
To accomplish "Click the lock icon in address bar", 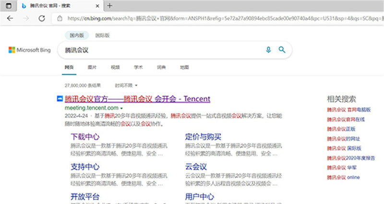I will [x=60, y=18].
